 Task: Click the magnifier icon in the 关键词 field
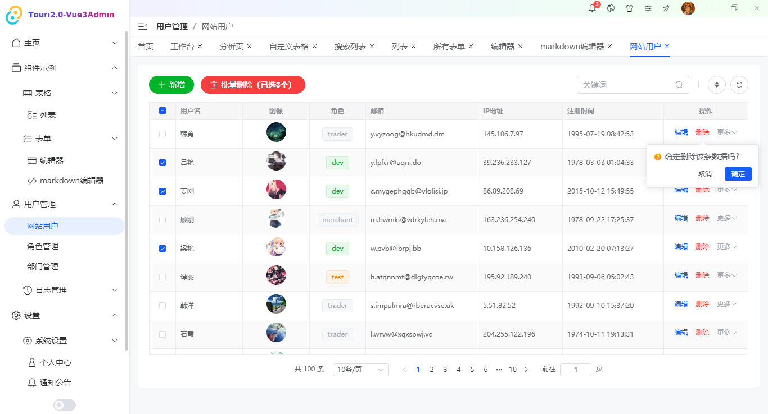(679, 84)
